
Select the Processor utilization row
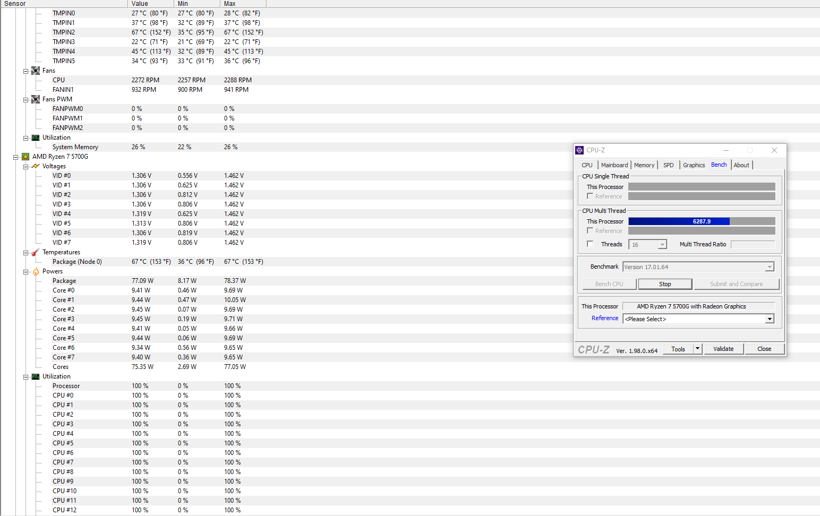click(410, 386)
